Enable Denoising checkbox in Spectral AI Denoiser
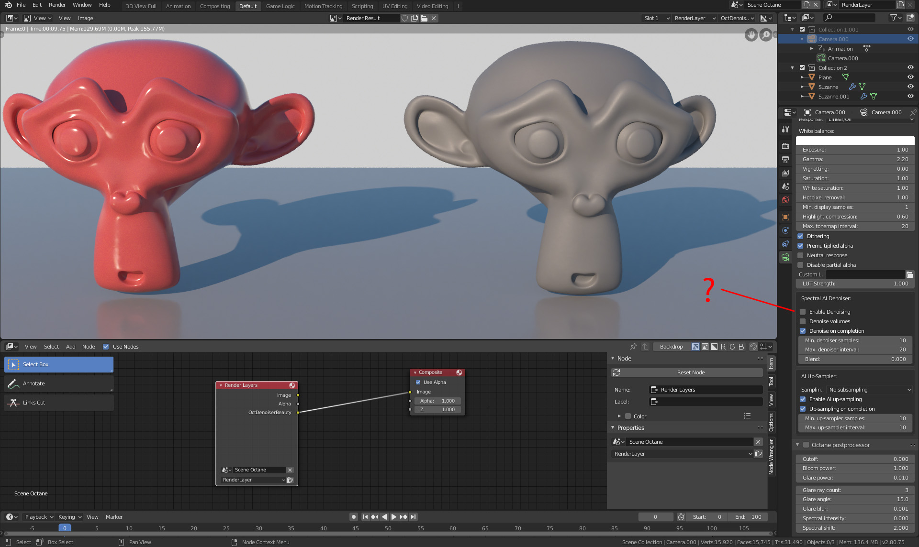Viewport: 919px width, 547px height. coord(803,312)
